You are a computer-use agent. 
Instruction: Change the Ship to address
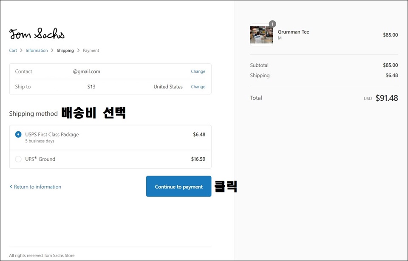click(198, 87)
